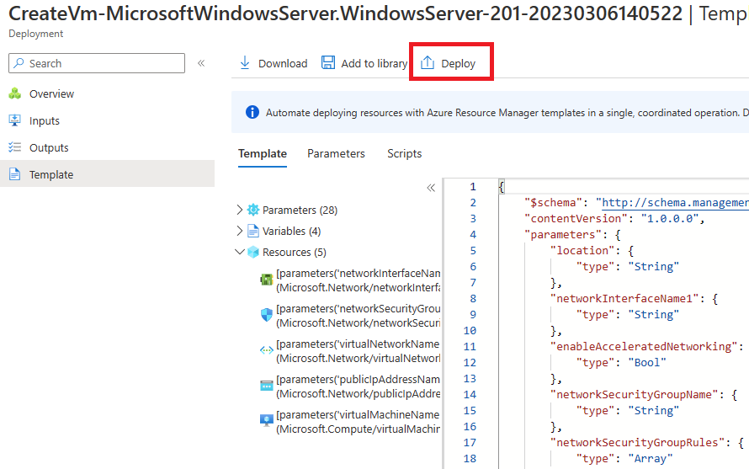Click "networkSecurityGroupRules" on line 17
This screenshot has width=749, height=469.
[637, 443]
